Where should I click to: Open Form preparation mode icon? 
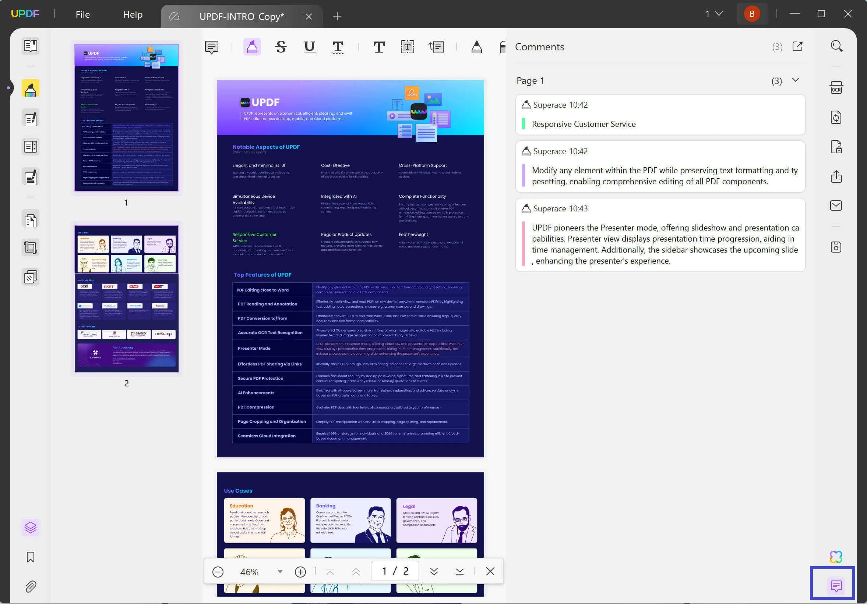pyautogui.click(x=31, y=147)
